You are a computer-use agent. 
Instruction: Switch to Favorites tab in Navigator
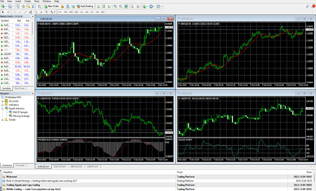pyautogui.click(x=20, y=165)
